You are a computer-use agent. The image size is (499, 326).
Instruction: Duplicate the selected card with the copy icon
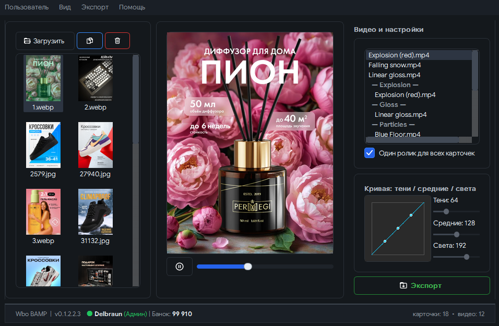pos(89,41)
